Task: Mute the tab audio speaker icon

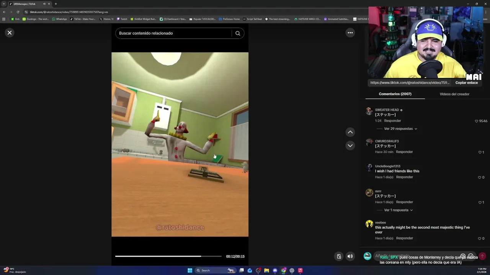Action: pos(44,4)
